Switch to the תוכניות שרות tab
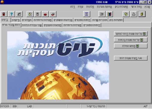Viewport: 152px width, 109px height. point(100,20)
